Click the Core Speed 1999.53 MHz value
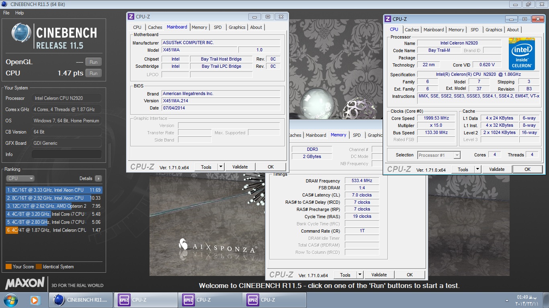 point(436,118)
